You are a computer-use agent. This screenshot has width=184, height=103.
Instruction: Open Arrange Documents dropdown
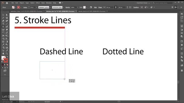(x=61, y=3)
